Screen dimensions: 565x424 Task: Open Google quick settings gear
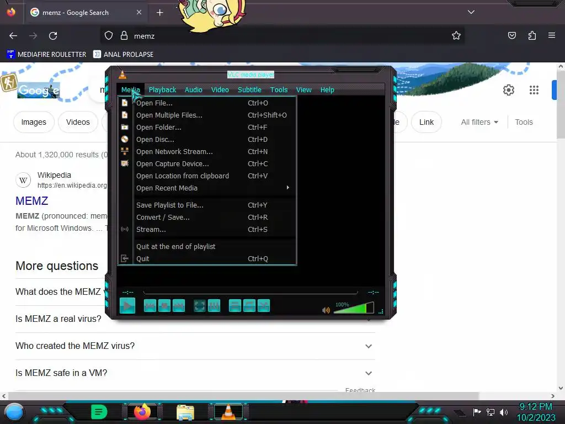(508, 90)
